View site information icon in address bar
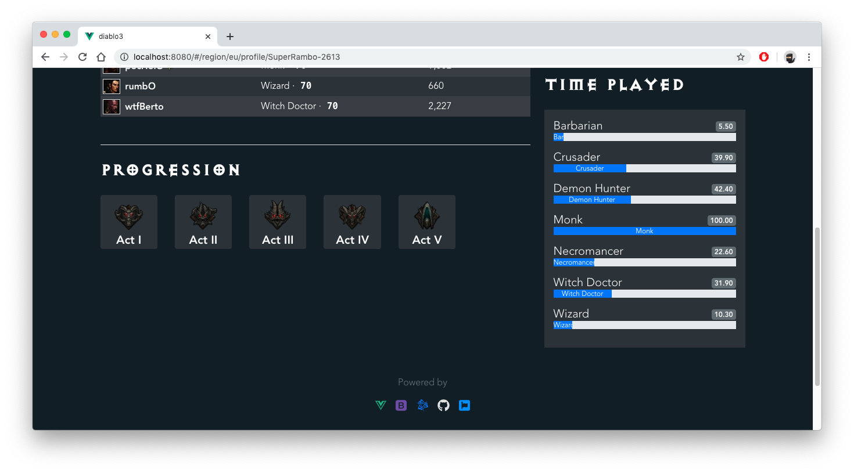Screen dimensions: 854x473 click(124, 57)
